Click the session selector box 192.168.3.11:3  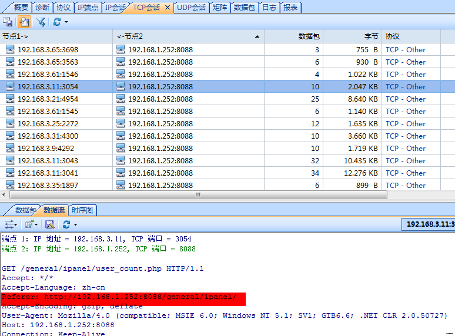coord(429,224)
